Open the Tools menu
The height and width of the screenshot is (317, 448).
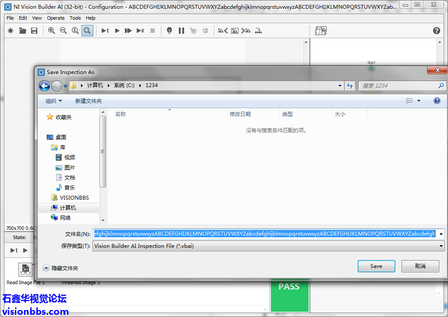[x=75, y=18]
